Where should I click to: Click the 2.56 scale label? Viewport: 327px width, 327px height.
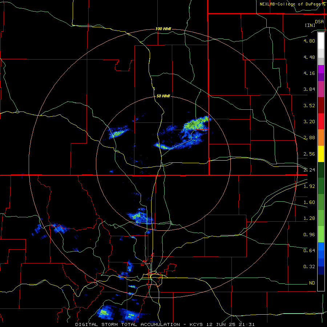pos(309,154)
